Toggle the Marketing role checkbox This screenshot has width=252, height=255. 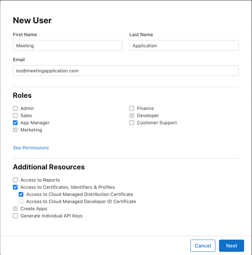click(15, 130)
